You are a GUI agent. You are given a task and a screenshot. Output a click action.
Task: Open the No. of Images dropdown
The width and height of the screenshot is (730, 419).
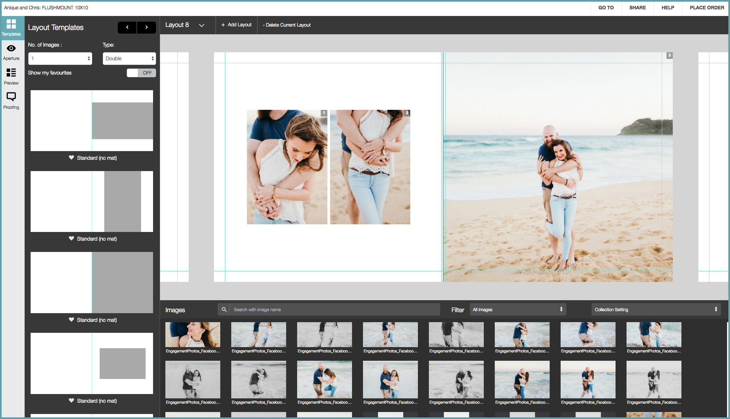pos(60,59)
